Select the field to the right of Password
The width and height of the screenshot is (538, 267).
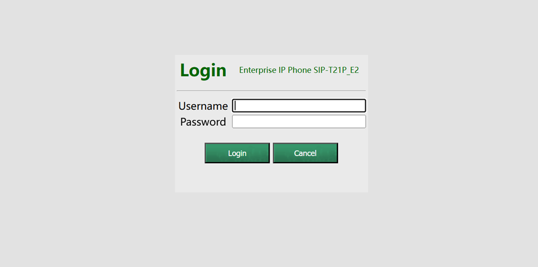[x=299, y=122]
